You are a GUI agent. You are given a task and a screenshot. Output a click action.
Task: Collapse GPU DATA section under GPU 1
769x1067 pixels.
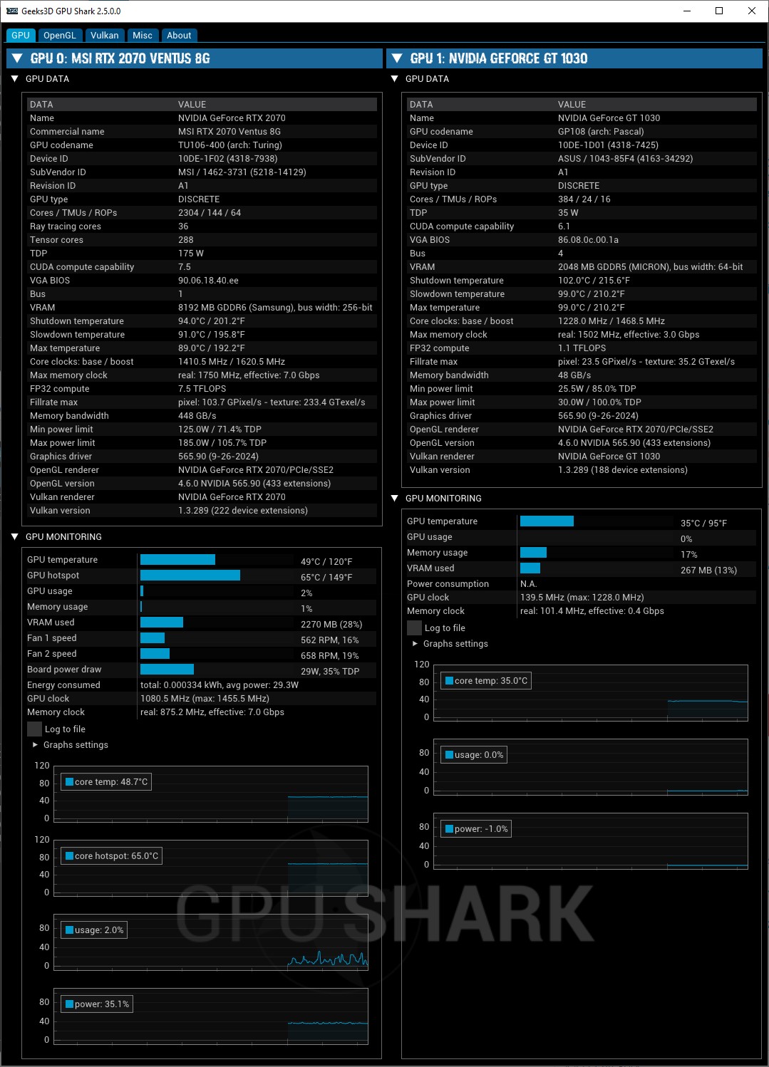395,79
